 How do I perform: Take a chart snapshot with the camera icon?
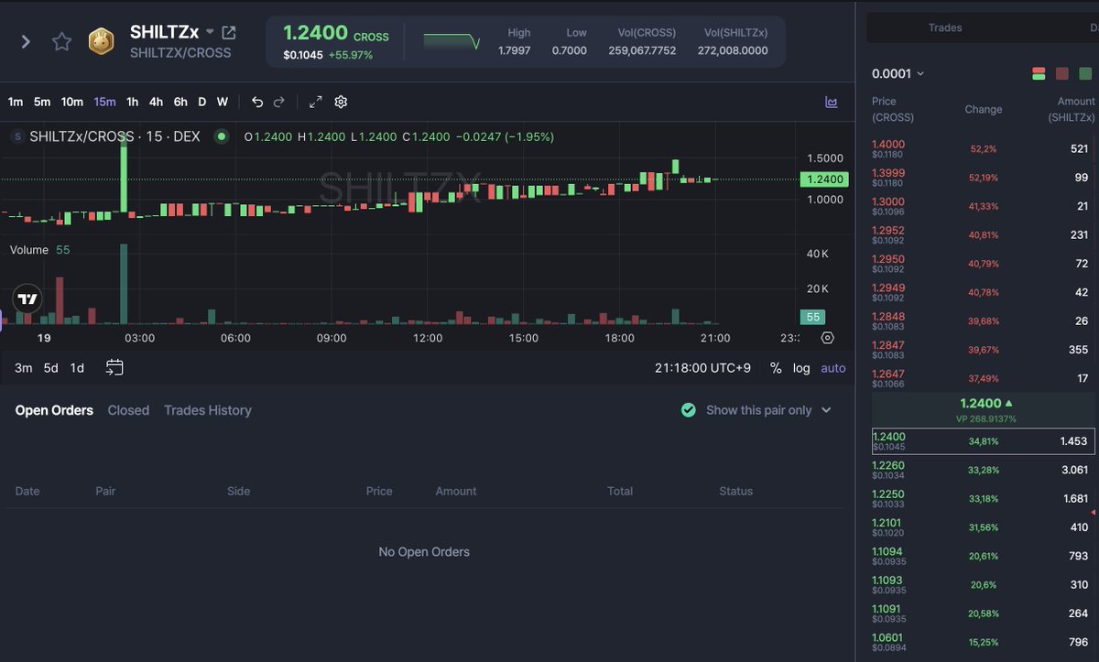[x=827, y=339]
